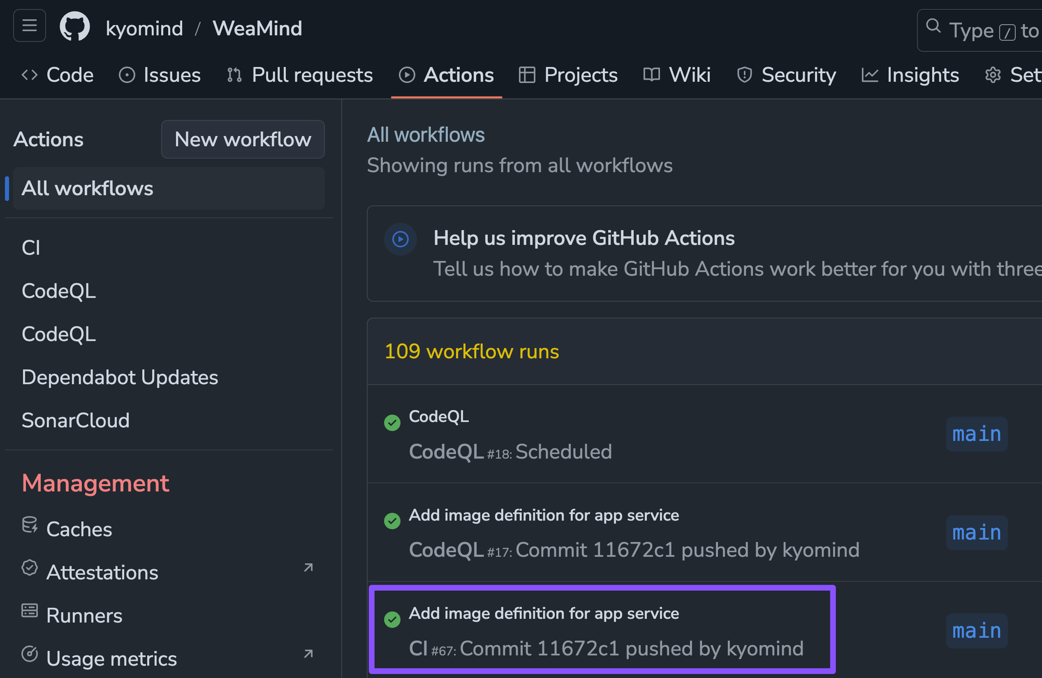Switch to the Wiki tab
The height and width of the screenshot is (678, 1042).
tap(677, 75)
